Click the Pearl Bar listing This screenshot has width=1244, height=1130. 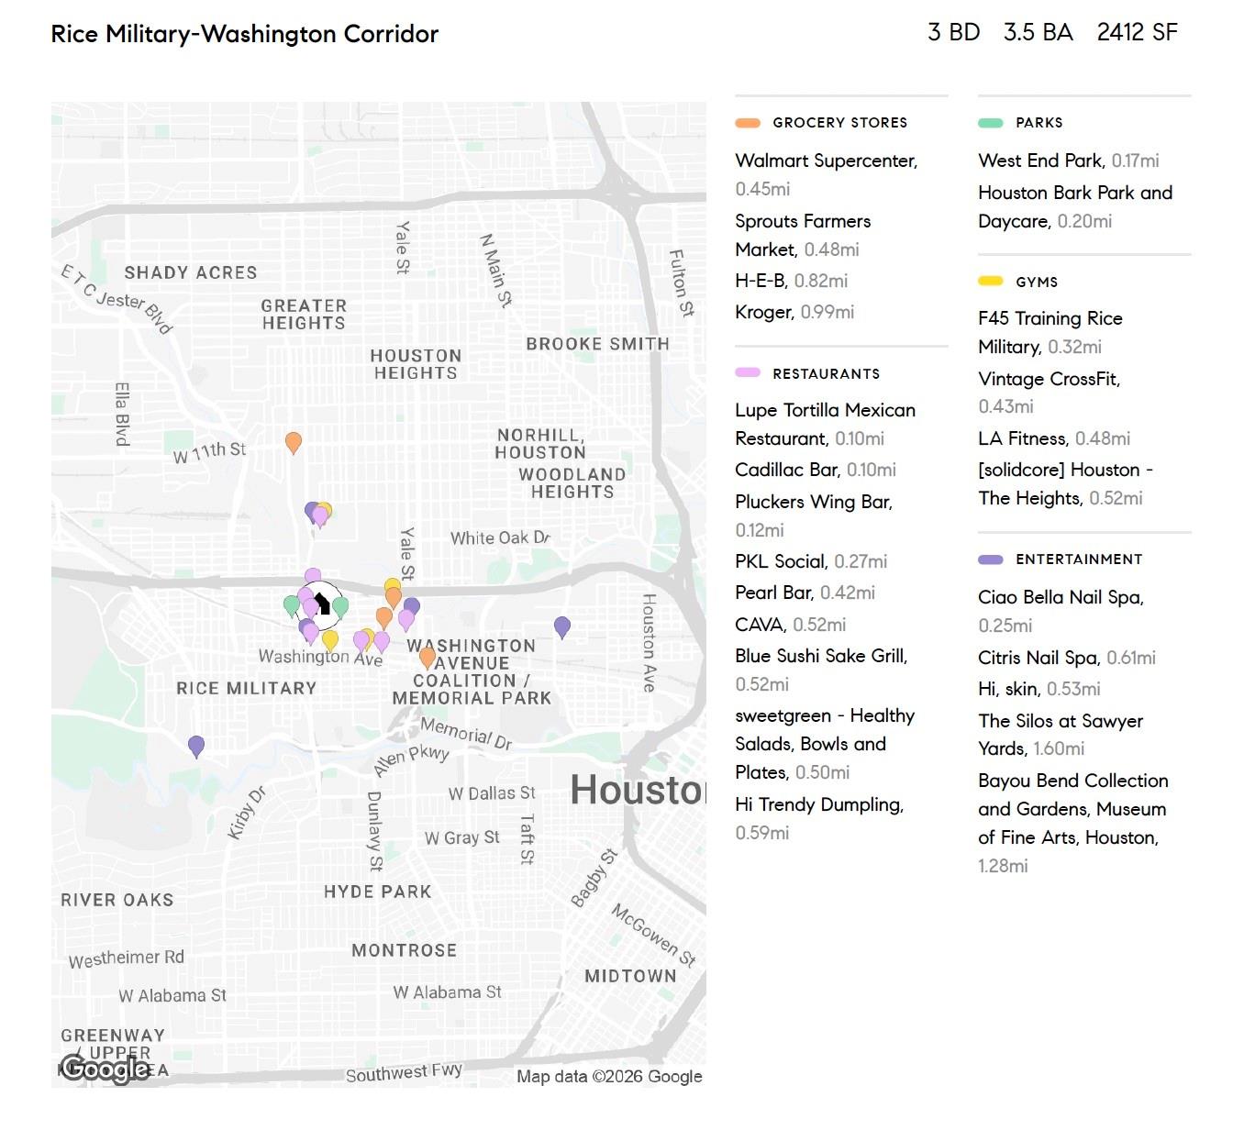pos(805,593)
